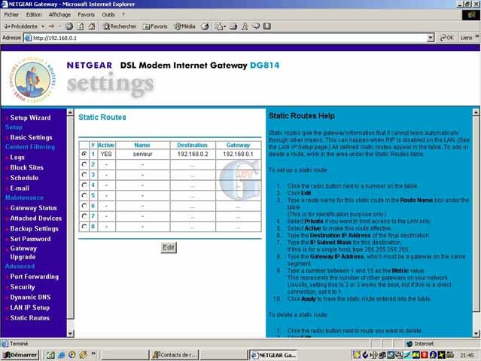Click help panel scrollbar down arrow
The image size is (481, 361).
coord(476,333)
